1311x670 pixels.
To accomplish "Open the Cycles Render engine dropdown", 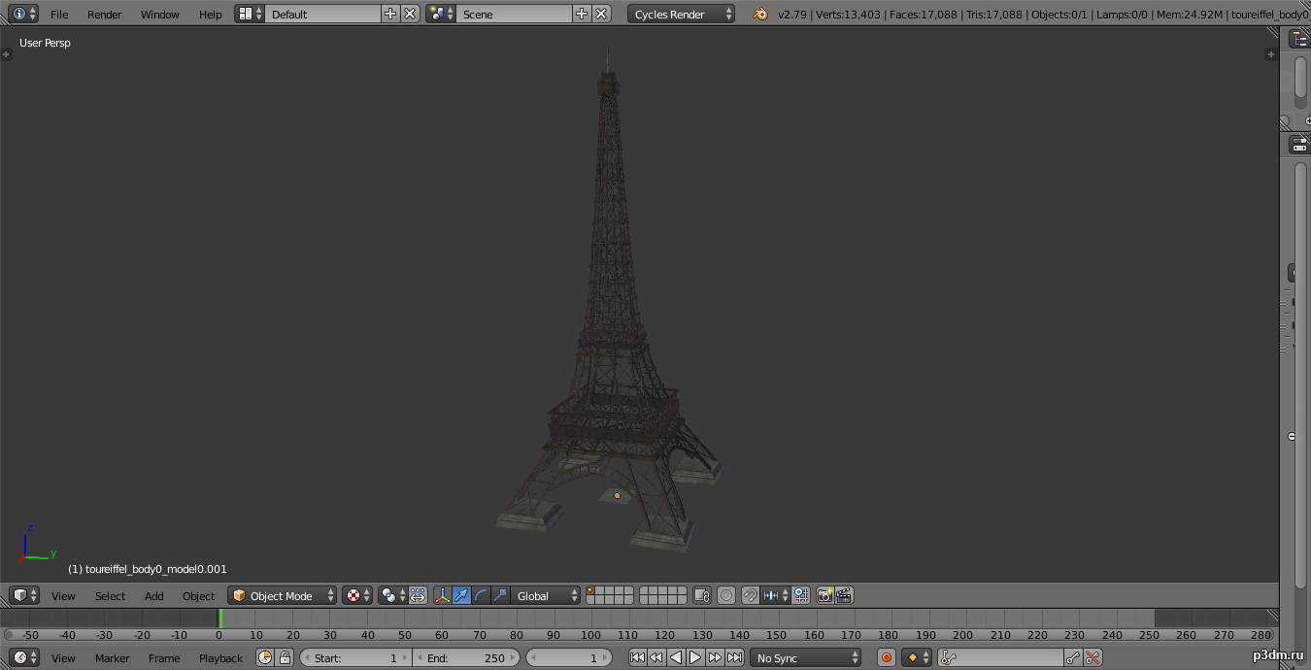I will click(682, 14).
